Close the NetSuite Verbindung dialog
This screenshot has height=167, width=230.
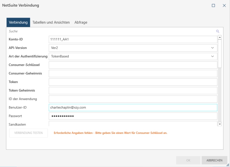pyautogui.click(x=224, y=5)
